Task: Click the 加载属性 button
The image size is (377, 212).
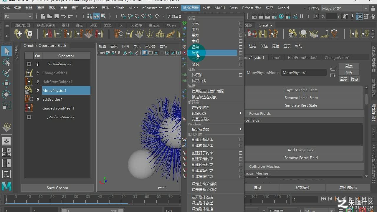Action: click(303, 188)
